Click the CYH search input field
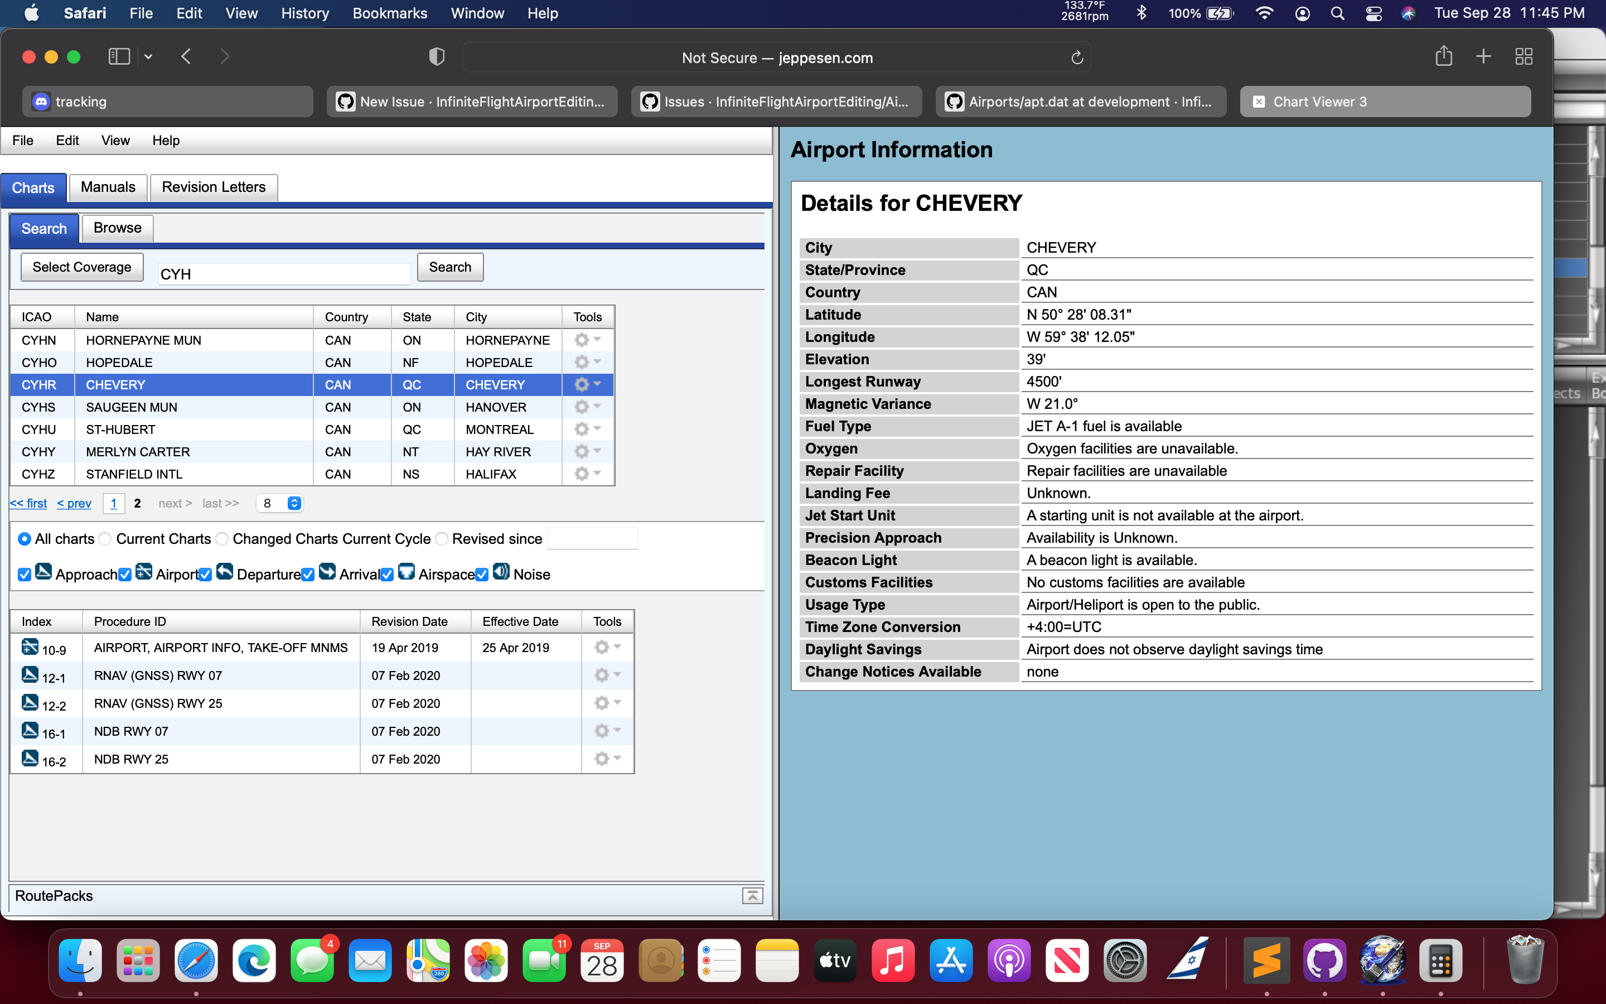 (x=283, y=274)
